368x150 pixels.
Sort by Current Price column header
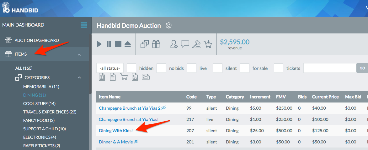[325, 97]
